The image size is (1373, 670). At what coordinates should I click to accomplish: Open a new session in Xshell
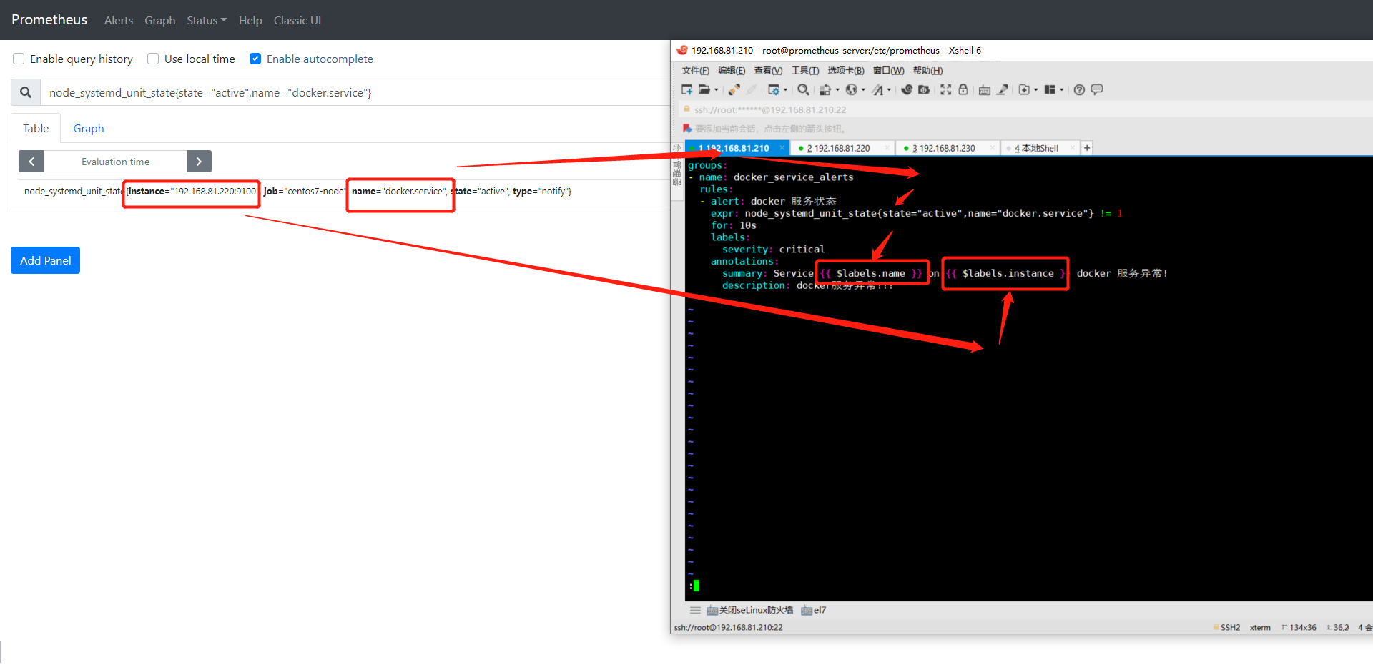click(x=686, y=89)
